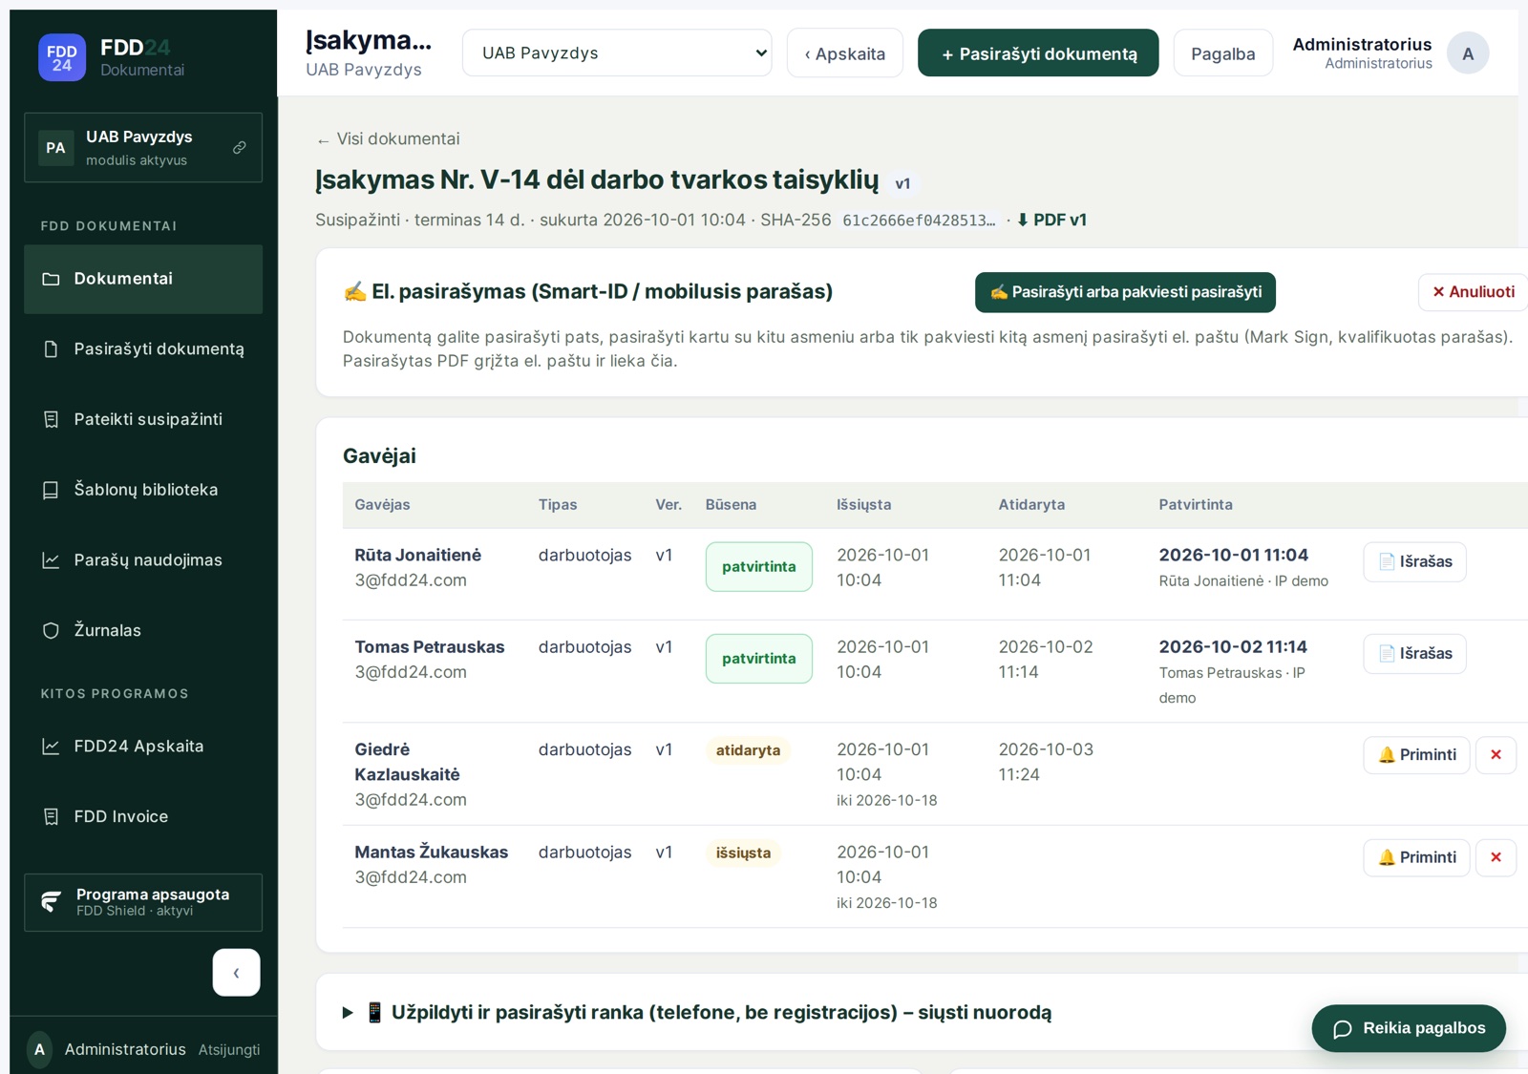Click Pasirašyti arba pakviesti pasirašyti button

1125,292
